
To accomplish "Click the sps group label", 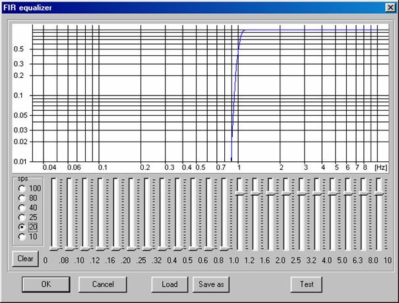I will point(22,179).
